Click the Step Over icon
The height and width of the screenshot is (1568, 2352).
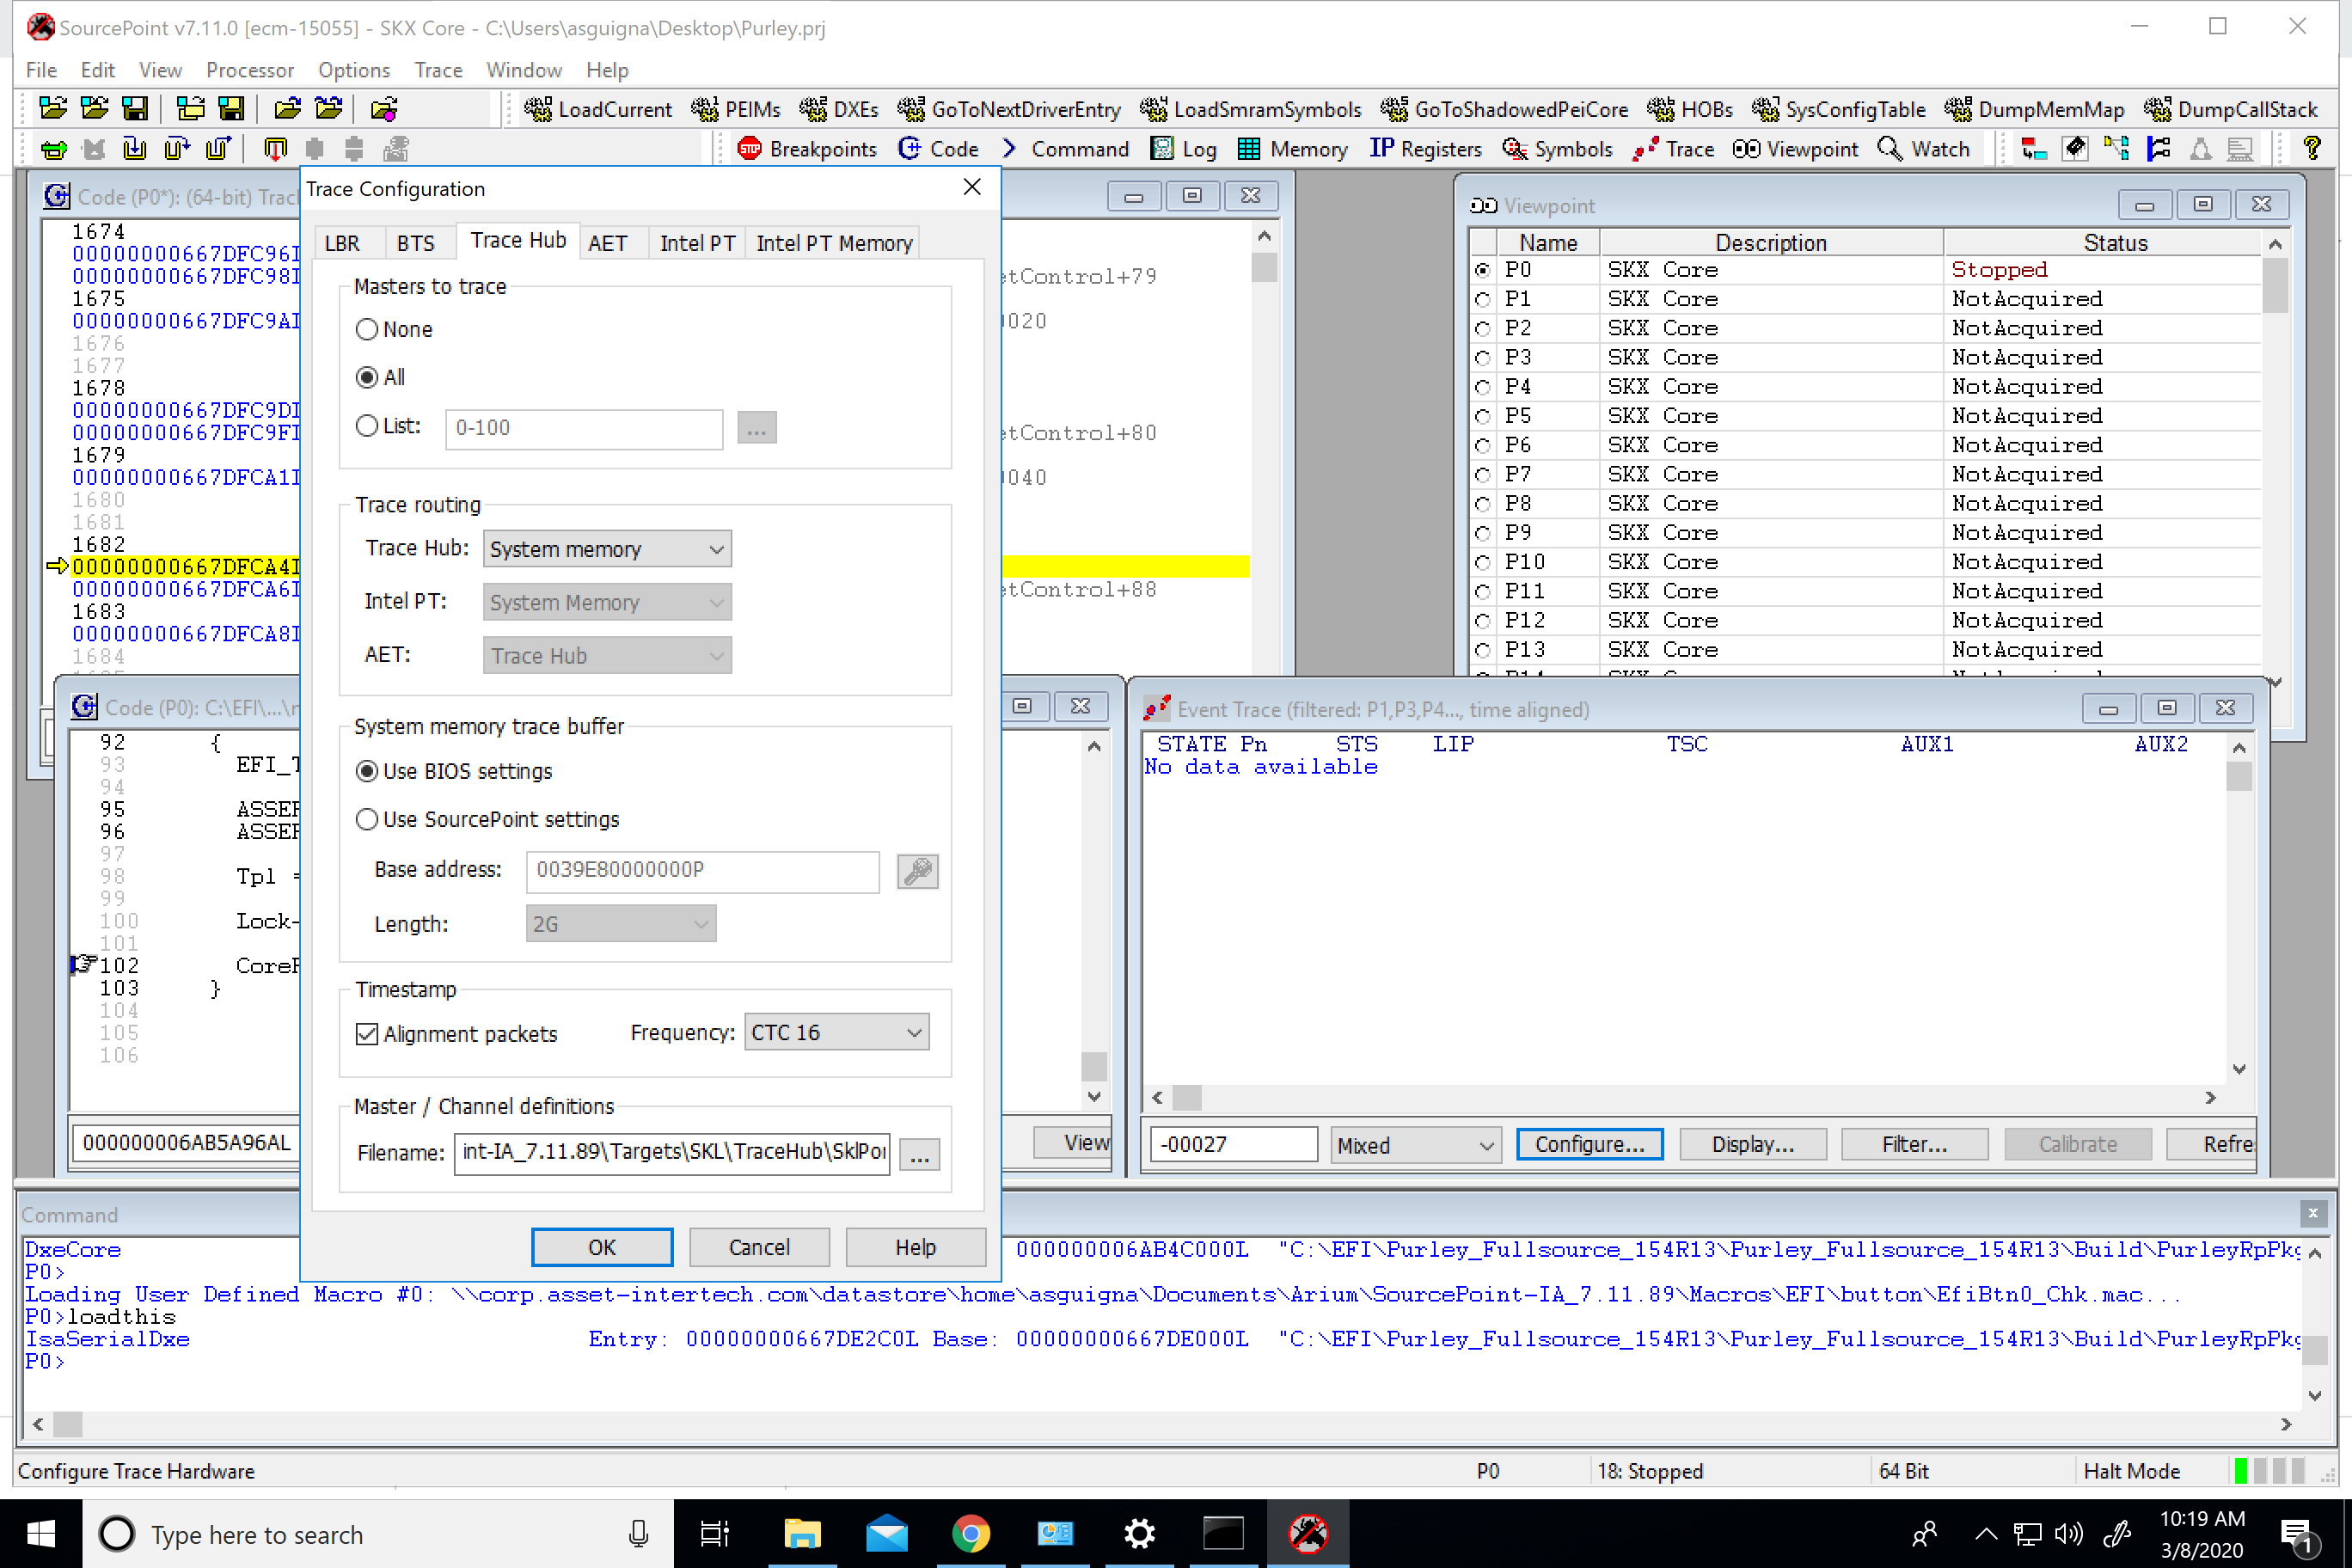[176, 149]
